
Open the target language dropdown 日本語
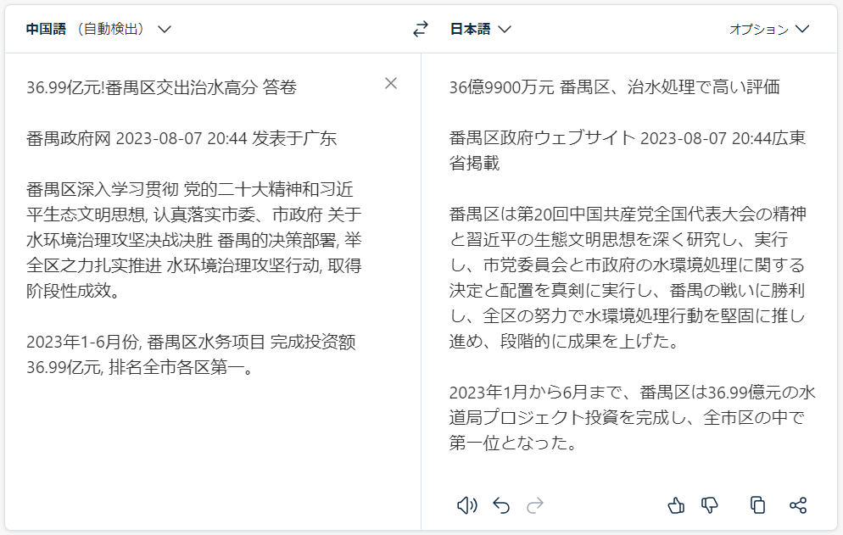point(480,29)
